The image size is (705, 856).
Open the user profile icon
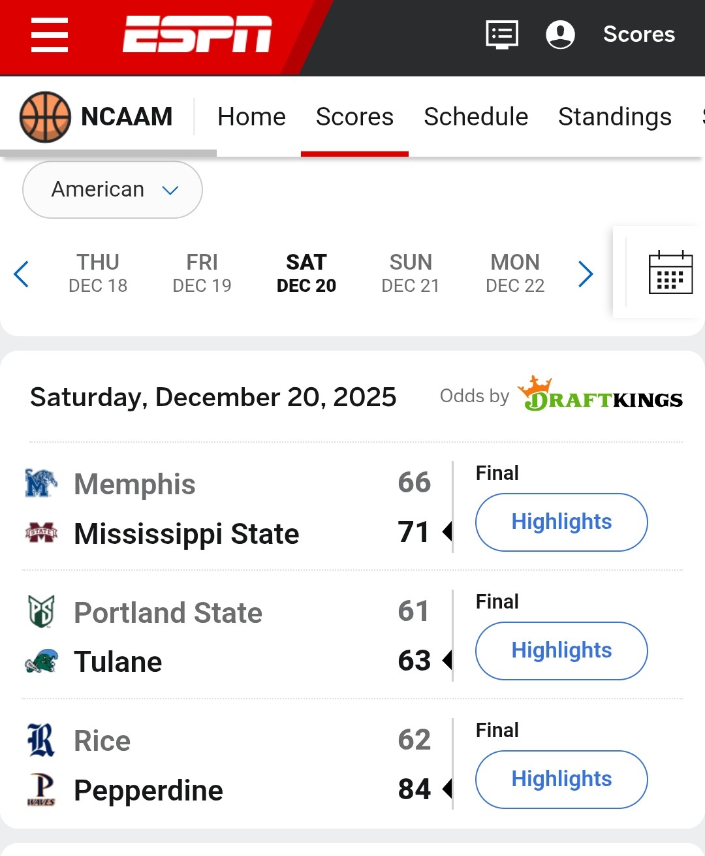point(560,35)
